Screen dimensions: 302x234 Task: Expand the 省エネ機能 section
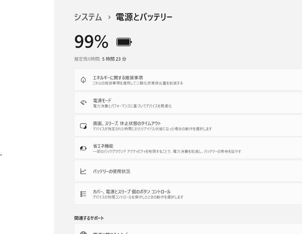point(187,148)
